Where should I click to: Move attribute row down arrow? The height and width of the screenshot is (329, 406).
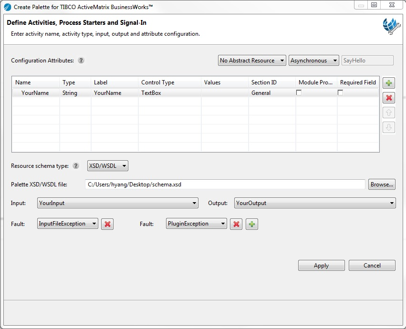point(389,127)
